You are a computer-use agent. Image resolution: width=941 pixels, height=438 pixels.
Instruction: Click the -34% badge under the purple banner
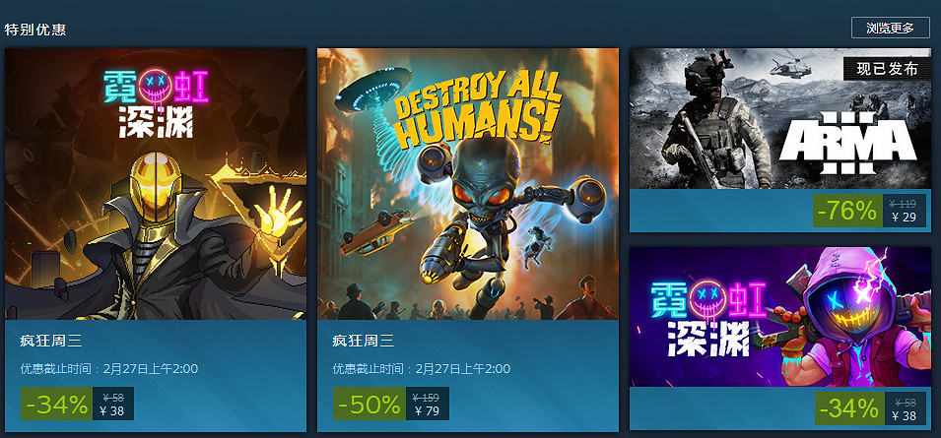coord(849,408)
